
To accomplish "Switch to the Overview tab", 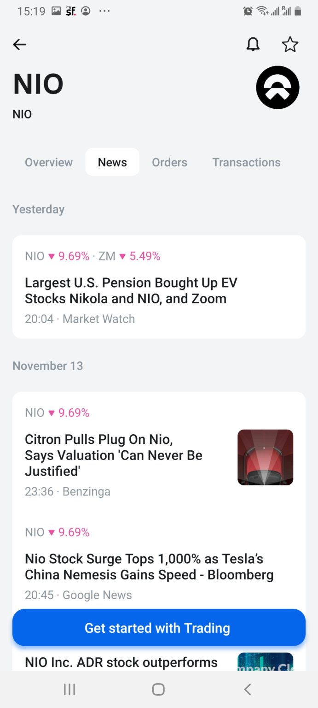I will pyautogui.click(x=48, y=162).
